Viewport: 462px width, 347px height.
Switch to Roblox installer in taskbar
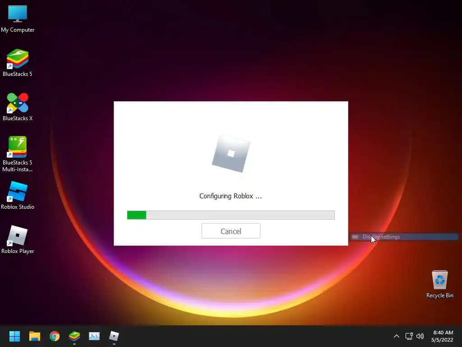tap(114, 336)
